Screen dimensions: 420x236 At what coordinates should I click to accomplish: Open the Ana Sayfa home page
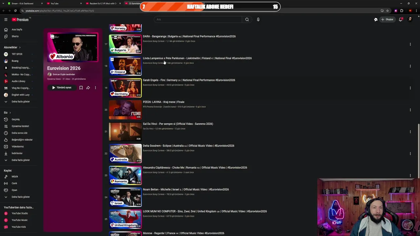click(17, 29)
